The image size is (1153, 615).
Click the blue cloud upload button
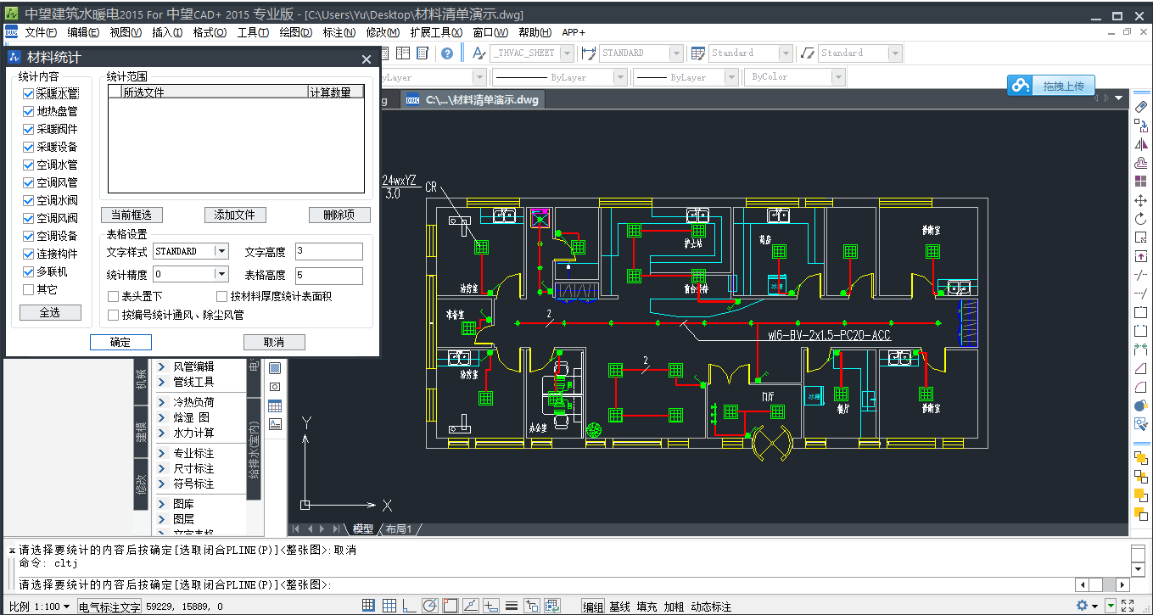point(1051,86)
